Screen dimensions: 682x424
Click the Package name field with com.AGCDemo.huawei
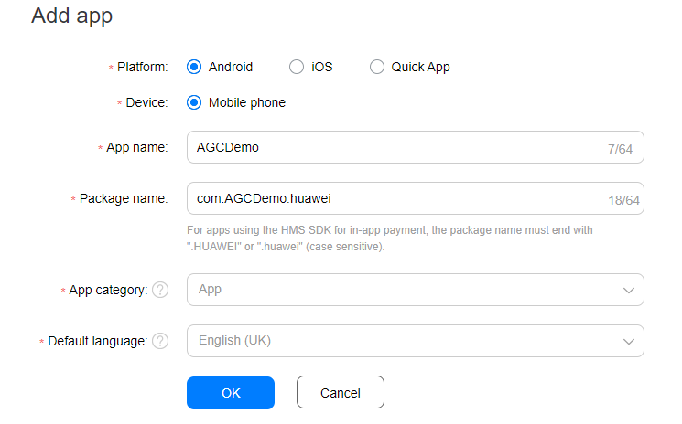(384, 198)
